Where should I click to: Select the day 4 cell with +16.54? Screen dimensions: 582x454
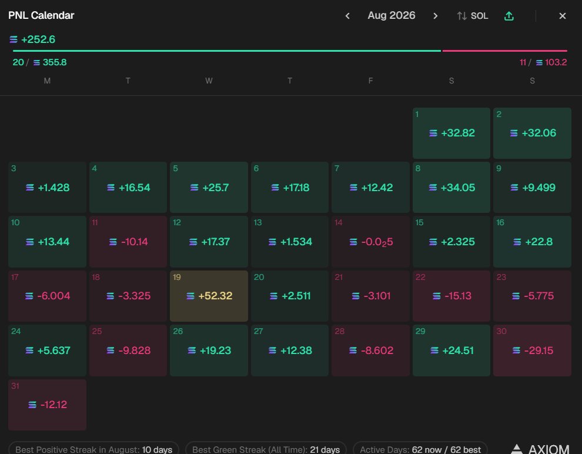(128, 188)
